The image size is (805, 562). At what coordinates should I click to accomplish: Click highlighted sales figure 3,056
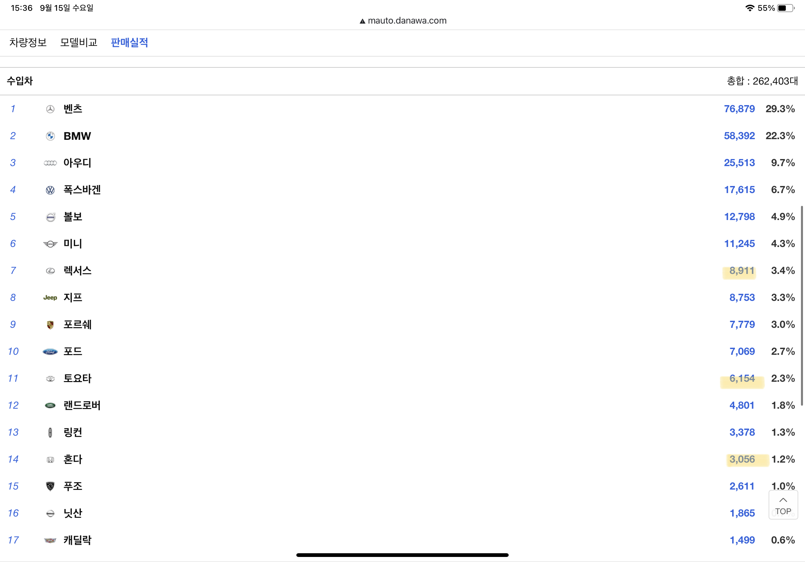pyautogui.click(x=742, y=459)
